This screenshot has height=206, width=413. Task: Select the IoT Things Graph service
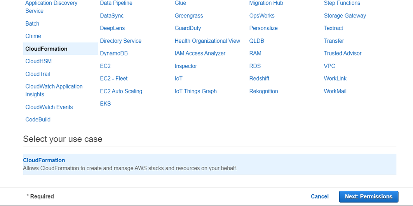pyautogui.click(x=195, y=91)
